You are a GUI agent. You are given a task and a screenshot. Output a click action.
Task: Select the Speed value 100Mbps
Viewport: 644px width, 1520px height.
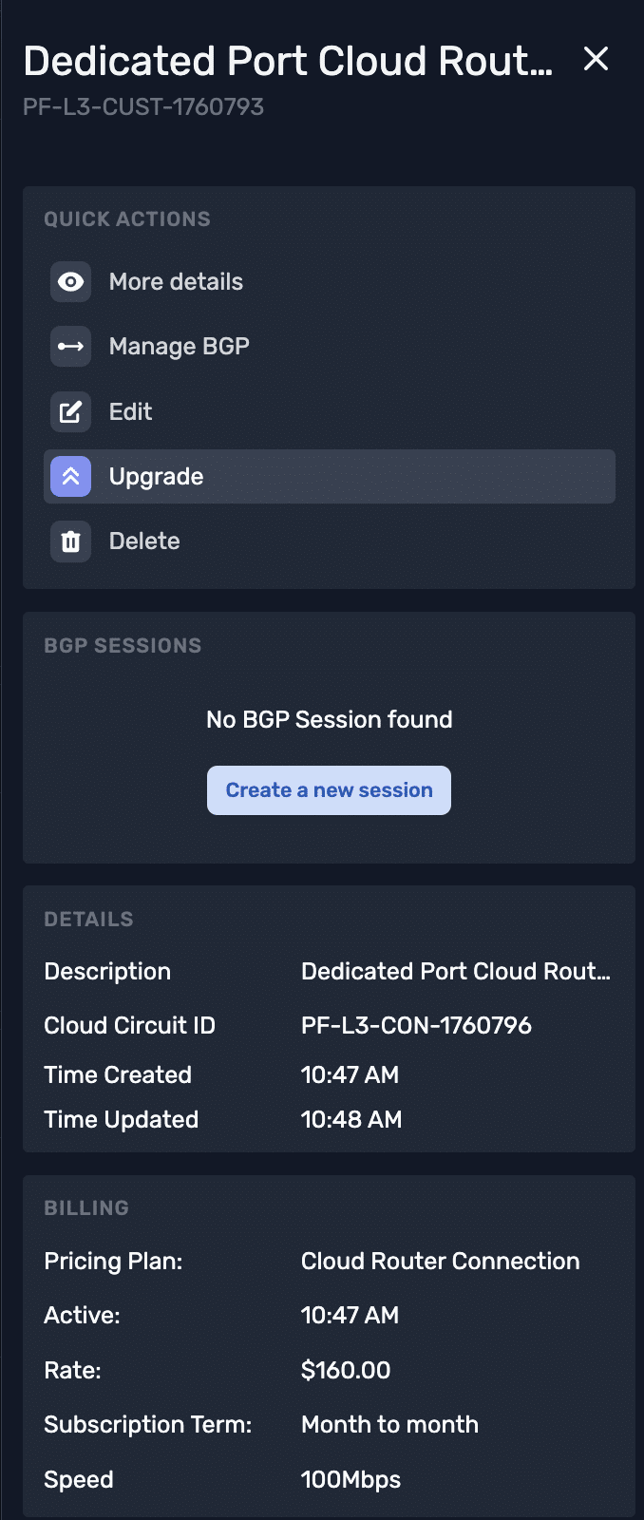(x=350, y=1479)
